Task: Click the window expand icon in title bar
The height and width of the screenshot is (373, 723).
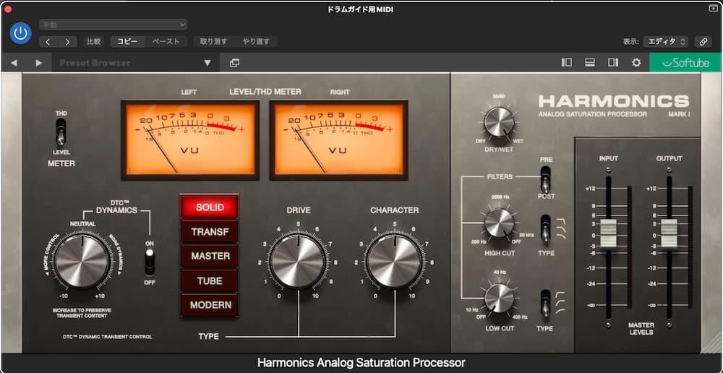Action: pos(713,8)
